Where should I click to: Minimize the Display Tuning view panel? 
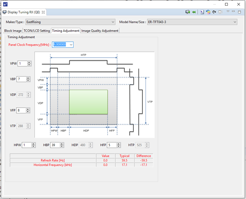pyautogui.click(x=234, y=12)
